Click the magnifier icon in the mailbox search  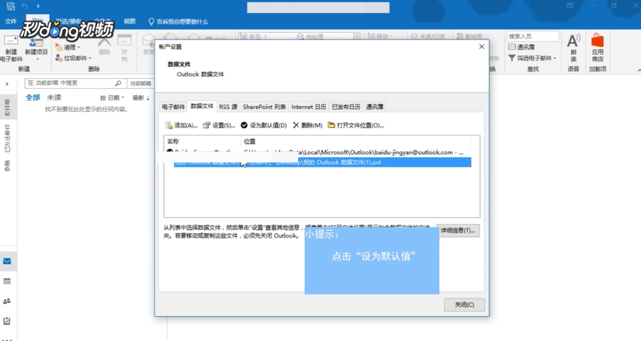[x=118, y=83]
